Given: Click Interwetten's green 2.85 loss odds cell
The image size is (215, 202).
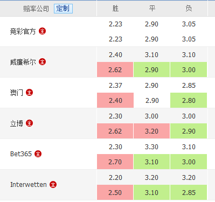Looking at the screenshot, I should point(189,192).
